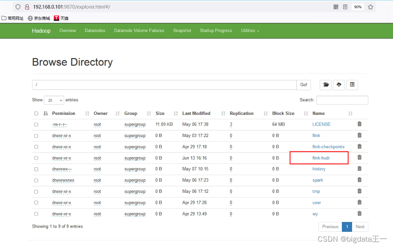Open the LICENSE file link
The width and height of the screenshot is (393, 247).
[321, 124]
